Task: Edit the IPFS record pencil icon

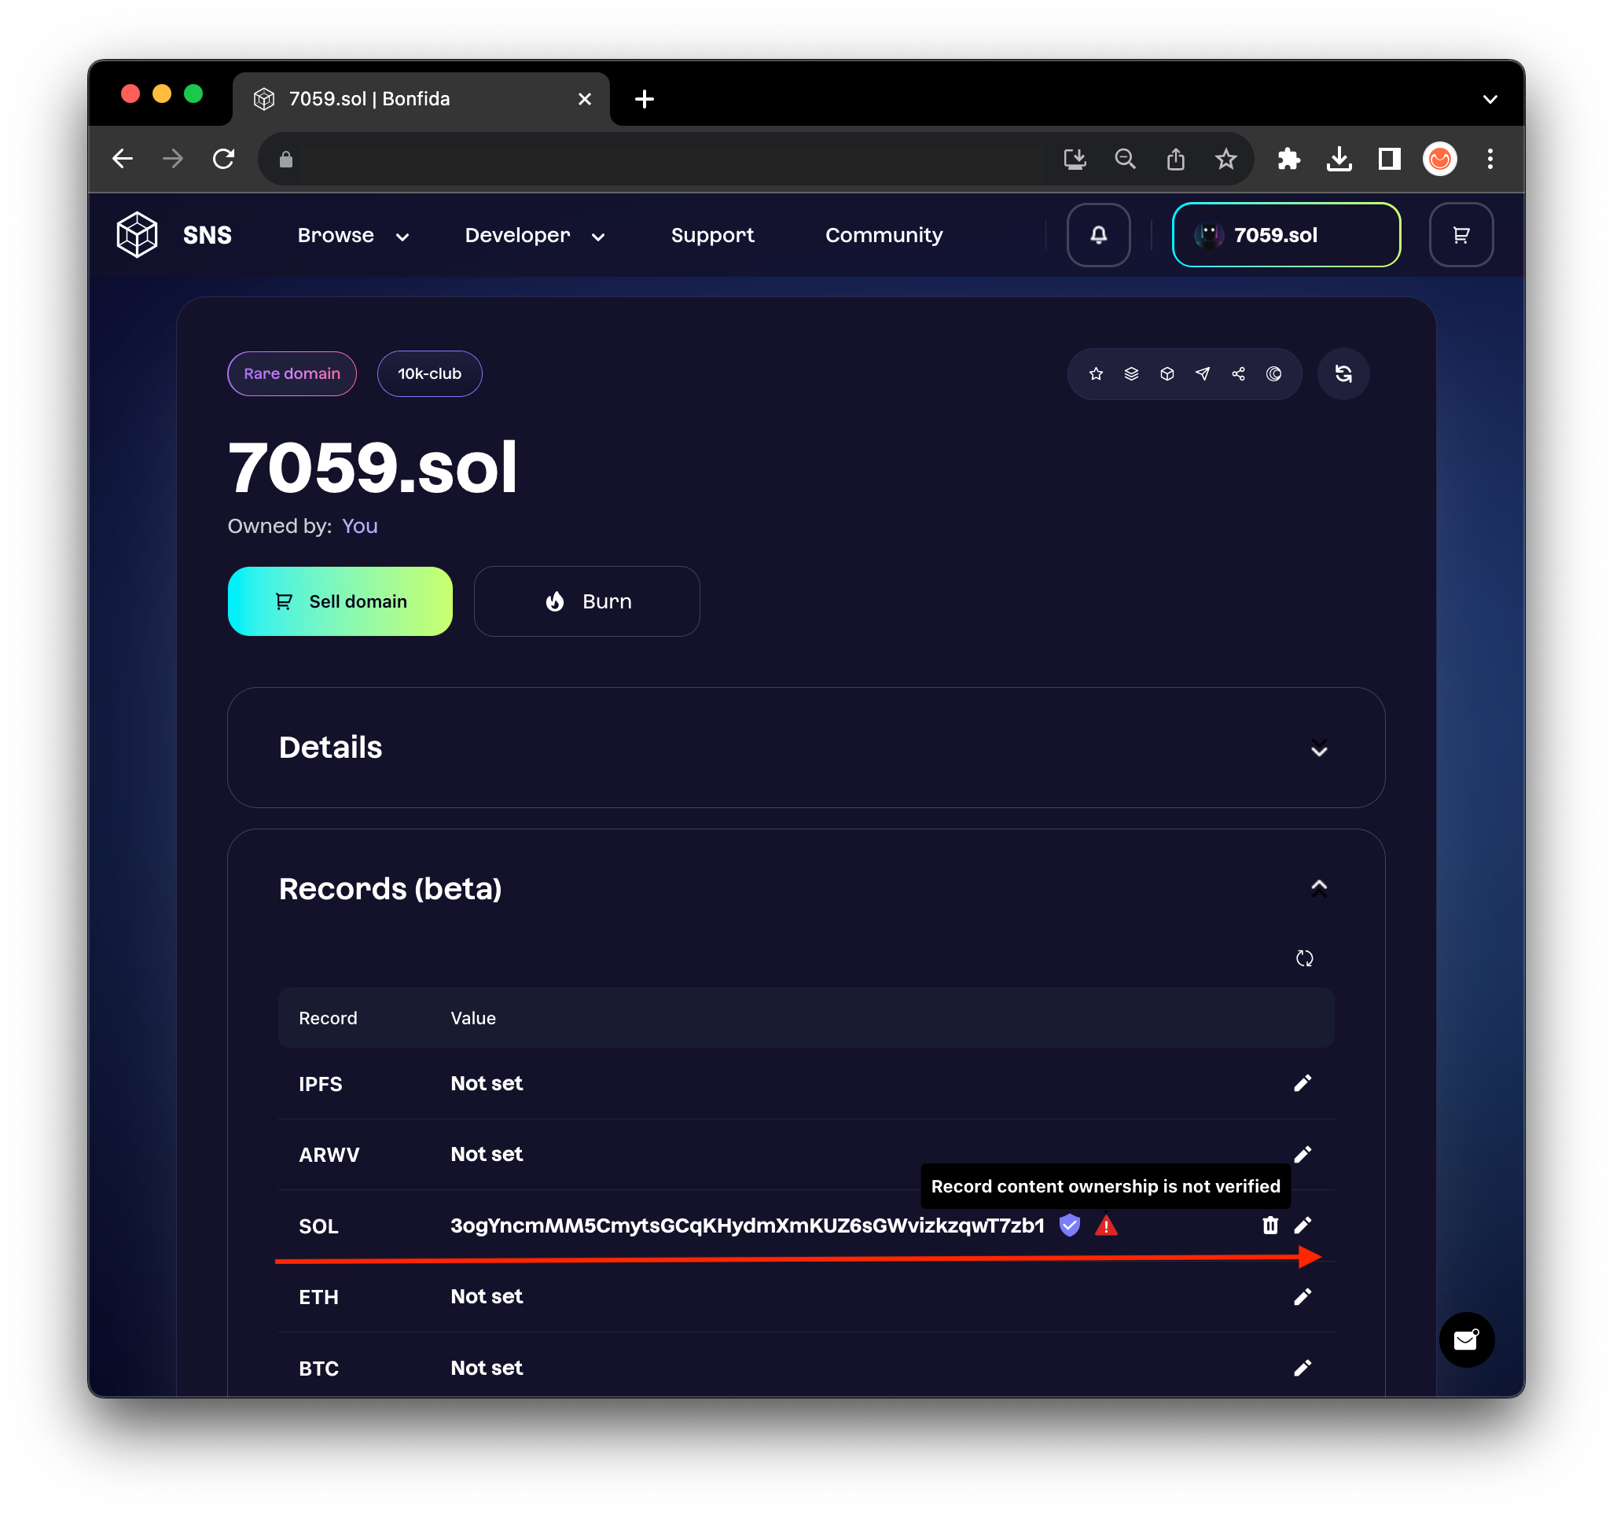Action: tap(1303, 1083)
